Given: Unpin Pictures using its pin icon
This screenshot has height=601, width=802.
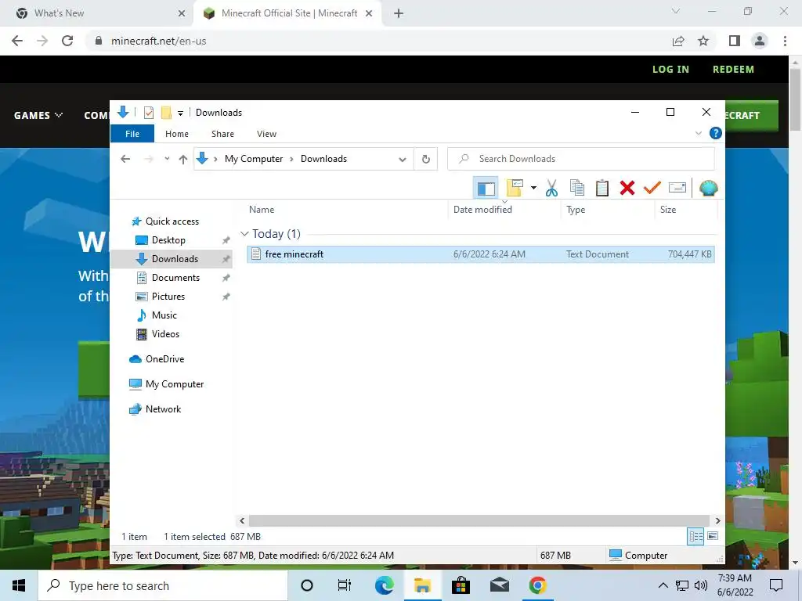Looking at the screenshot, I should (226, 297).
